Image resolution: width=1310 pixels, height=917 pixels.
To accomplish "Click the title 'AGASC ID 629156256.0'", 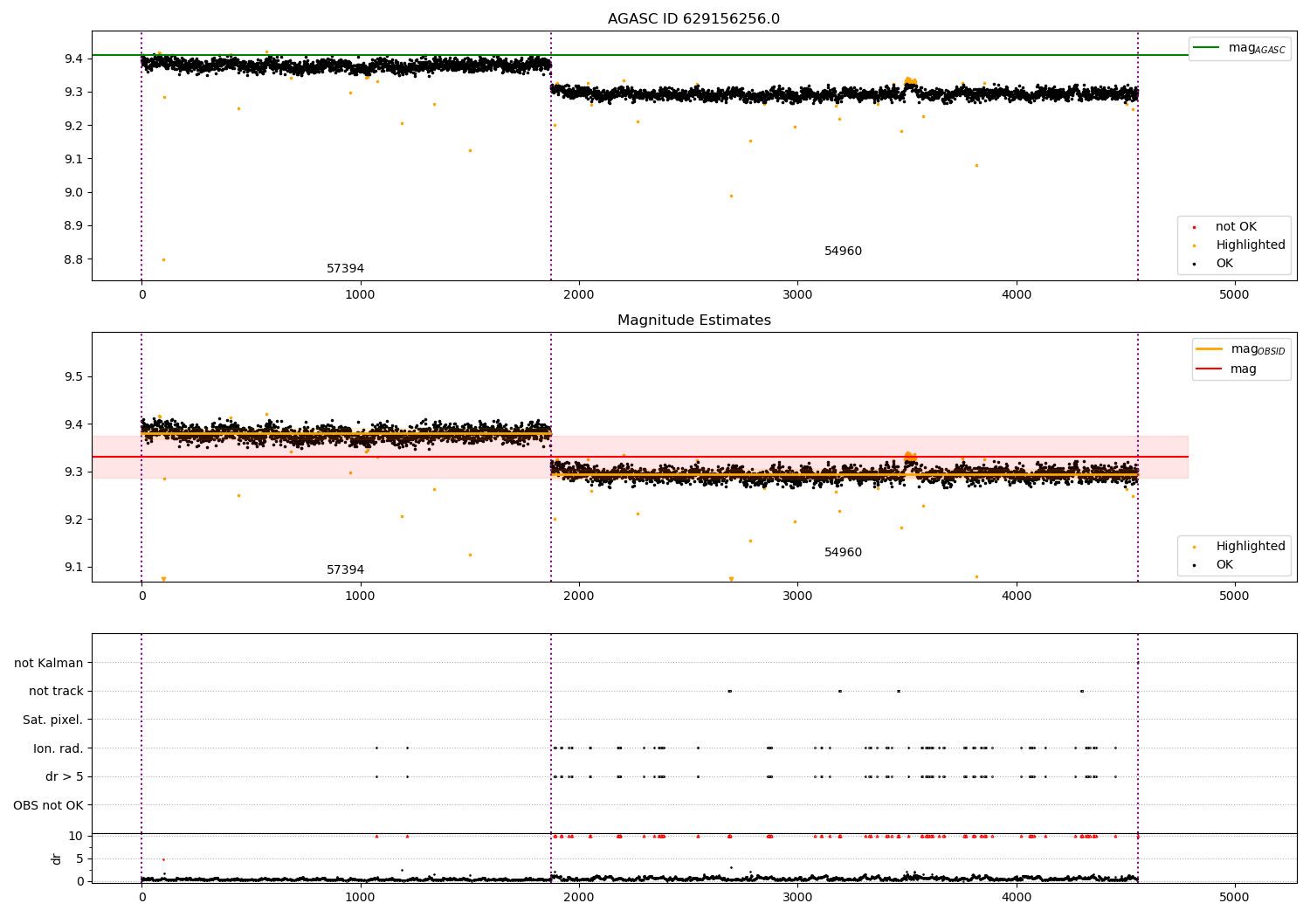I will click(693, 19).
